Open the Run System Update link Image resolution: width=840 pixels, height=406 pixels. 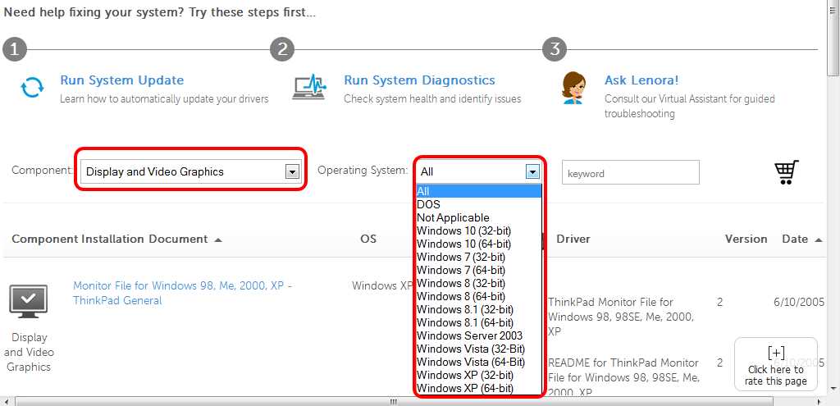(x=121, y=80)
